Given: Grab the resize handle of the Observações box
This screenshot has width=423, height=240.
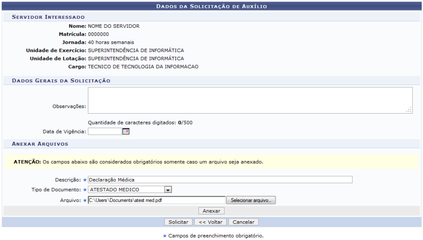Looking at the screenshot, I should pyautogui.click(x=409, y=110).
